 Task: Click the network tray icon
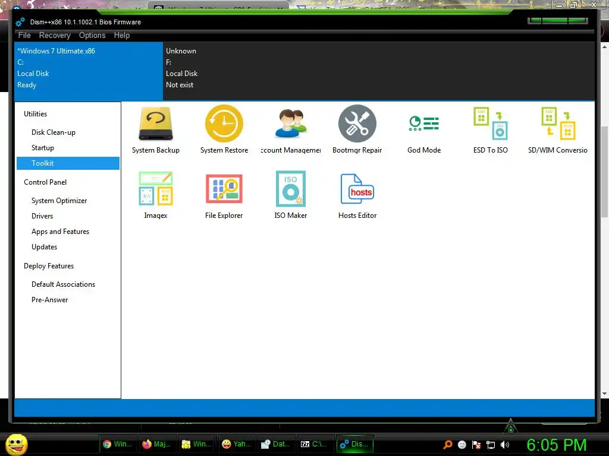tap(491, 445)
